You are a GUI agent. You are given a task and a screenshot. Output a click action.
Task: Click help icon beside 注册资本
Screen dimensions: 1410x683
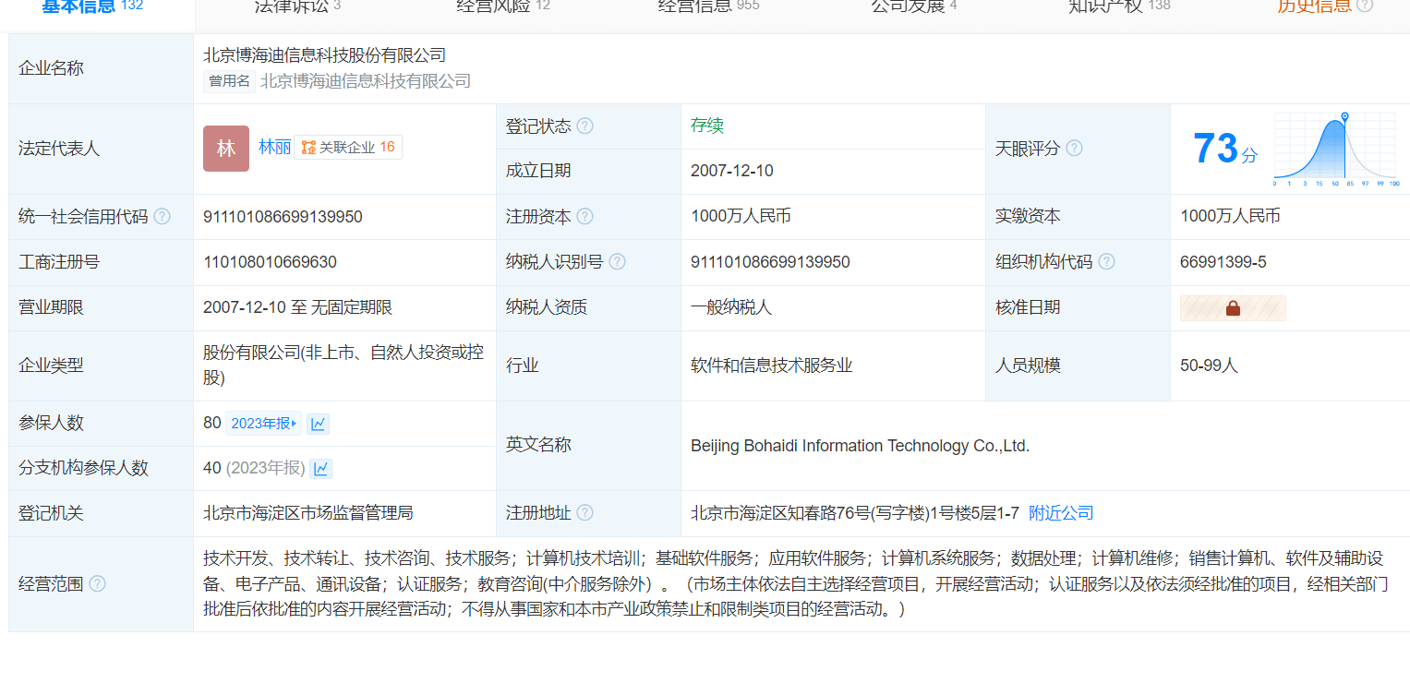tap(584, 216)
